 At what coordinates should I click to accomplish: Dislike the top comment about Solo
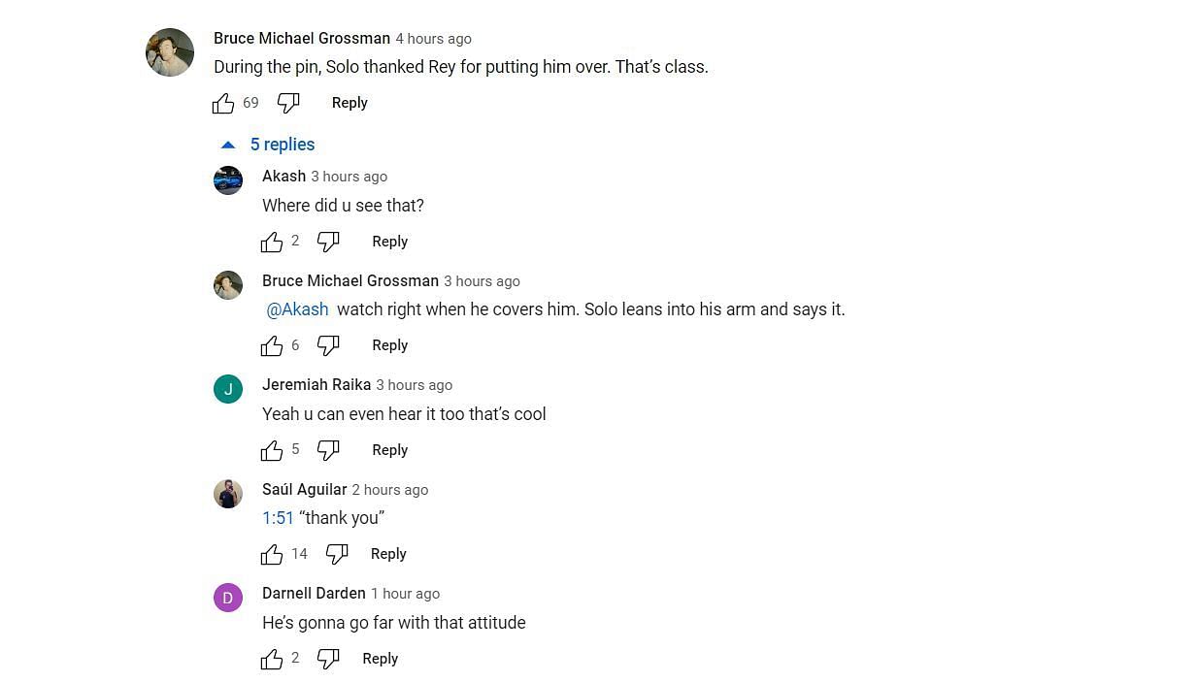[288, 103]
